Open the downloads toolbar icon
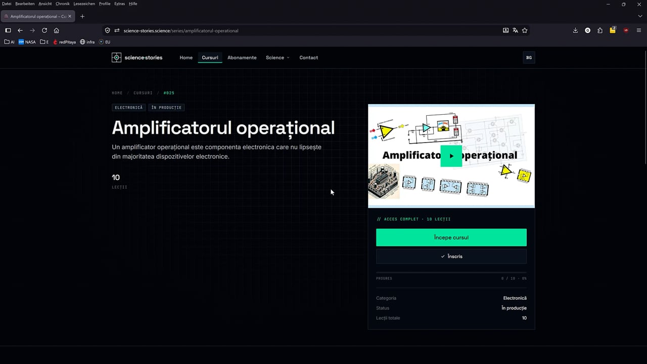Viewport: 647px width, 364px height. [575, 30]
